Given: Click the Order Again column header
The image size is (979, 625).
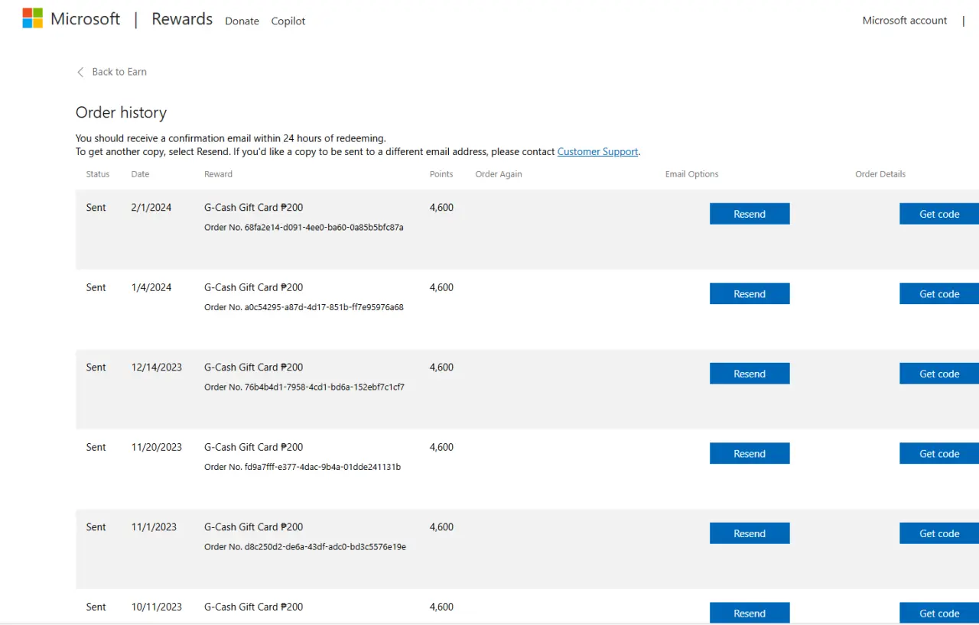Looking at the screenshot, I should (499, 174).
